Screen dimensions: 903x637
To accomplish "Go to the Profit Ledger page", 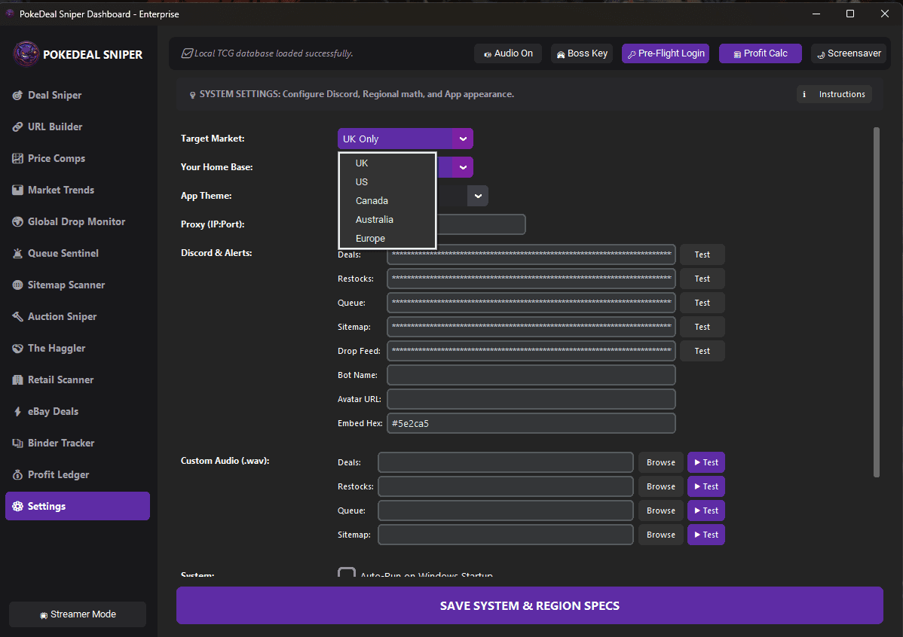I will (x=78, y=475).
